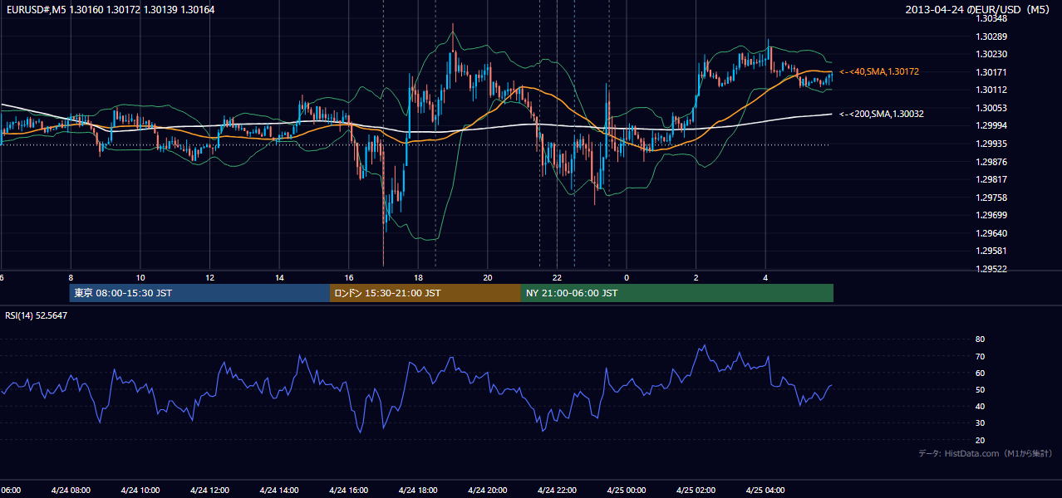
Task: Click price axis value 1.29699
Action: pyautogui.click(x=991, y=215)
